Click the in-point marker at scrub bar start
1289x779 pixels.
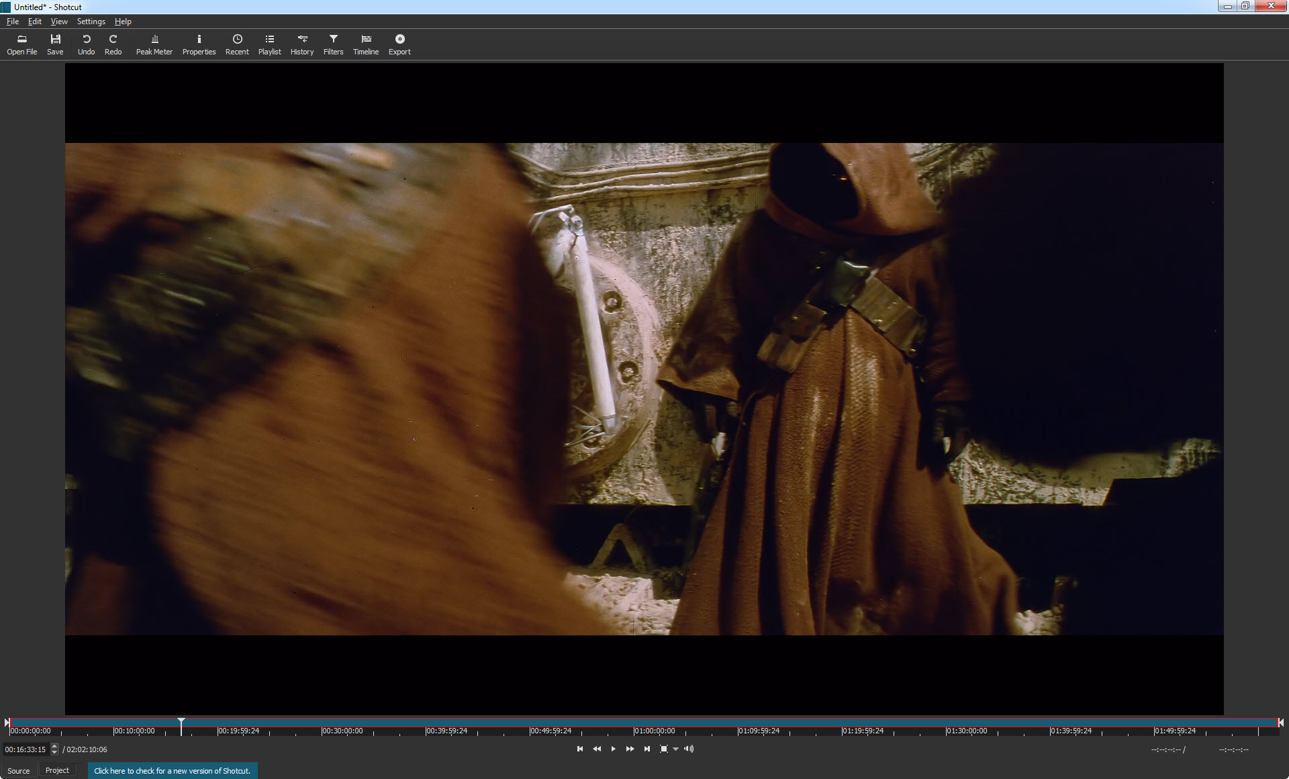pos(7,723)
